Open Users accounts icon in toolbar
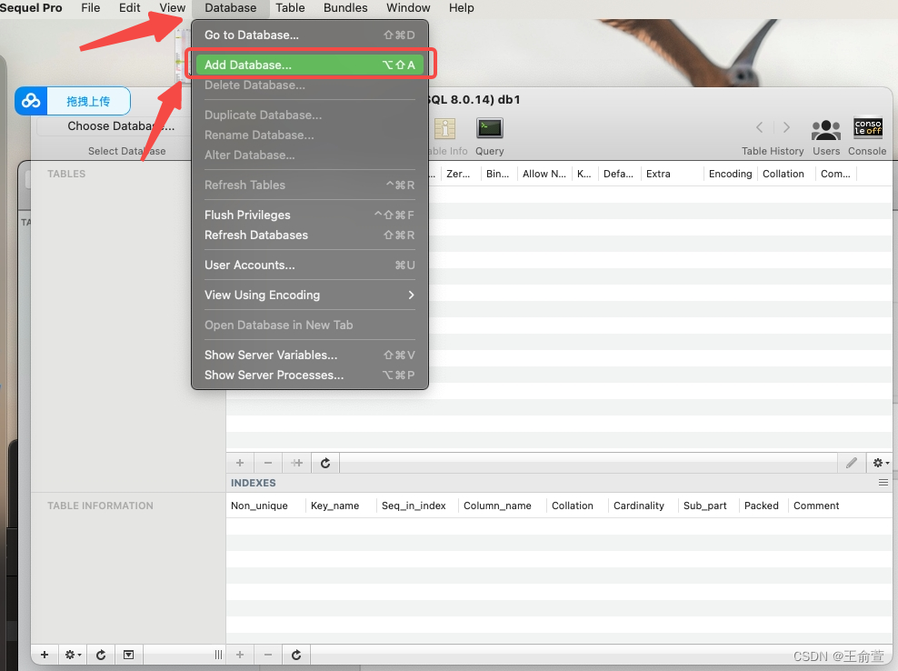 pos(826,130)
